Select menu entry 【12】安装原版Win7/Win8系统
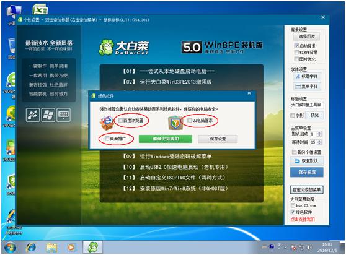Viewport: 346px width, 255px height. click(x=175, y=188)
